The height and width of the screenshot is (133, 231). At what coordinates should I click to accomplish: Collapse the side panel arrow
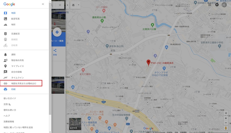click(68, 5)
